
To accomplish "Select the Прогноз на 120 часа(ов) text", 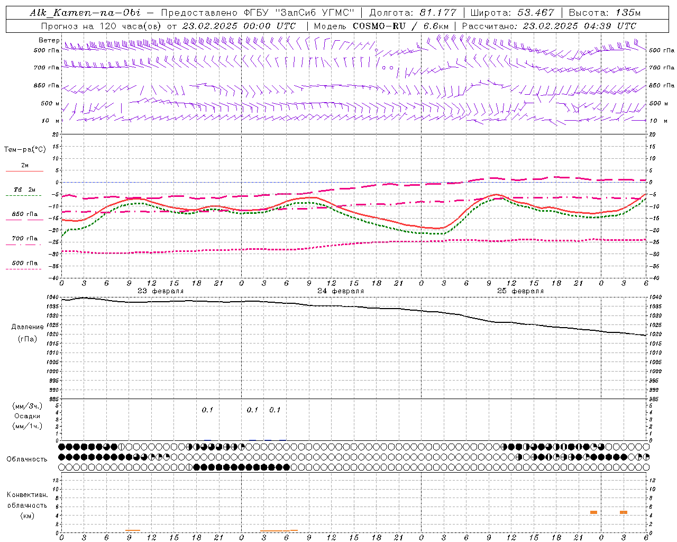I will (x=102, y=26).
